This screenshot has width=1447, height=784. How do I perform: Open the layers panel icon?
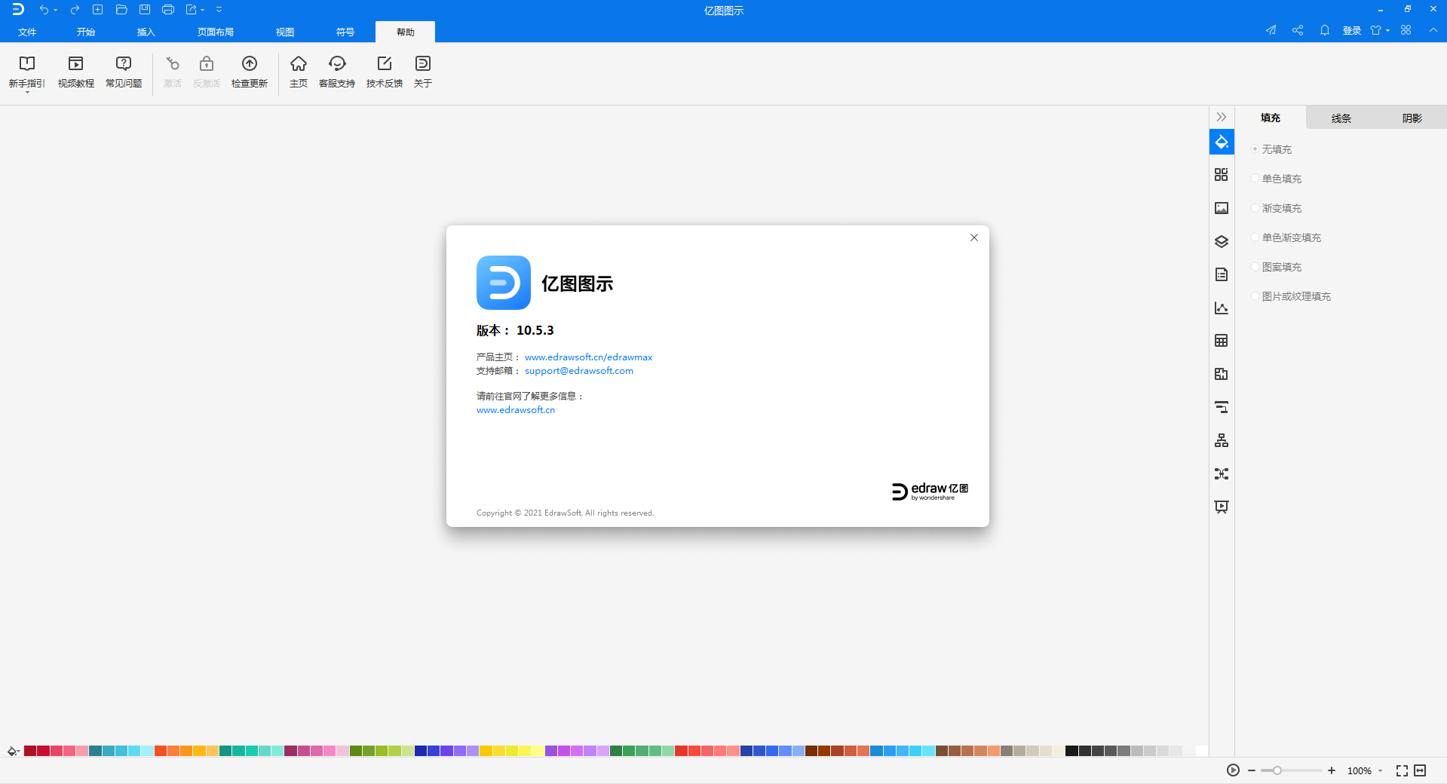(x=1222, y=241)
